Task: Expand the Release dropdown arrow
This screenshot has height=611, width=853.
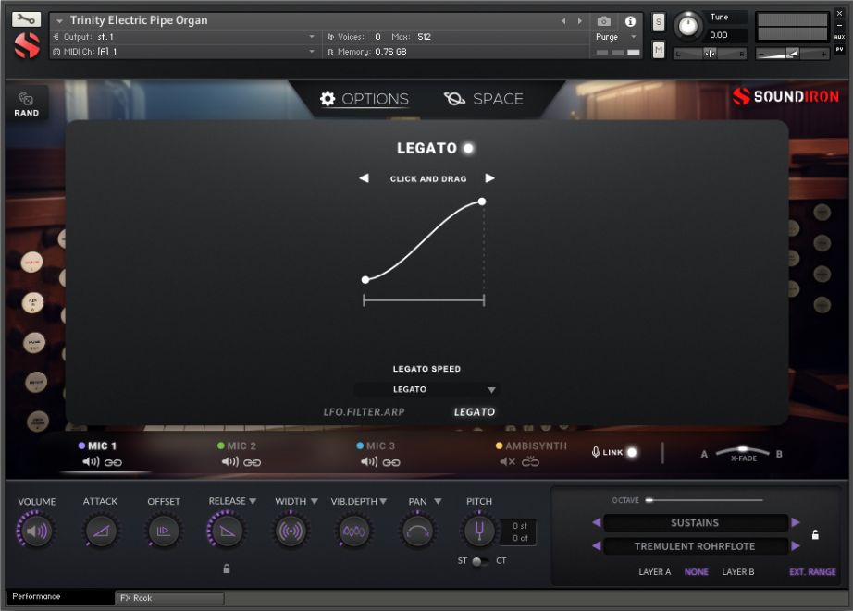Action: [253, 501]
